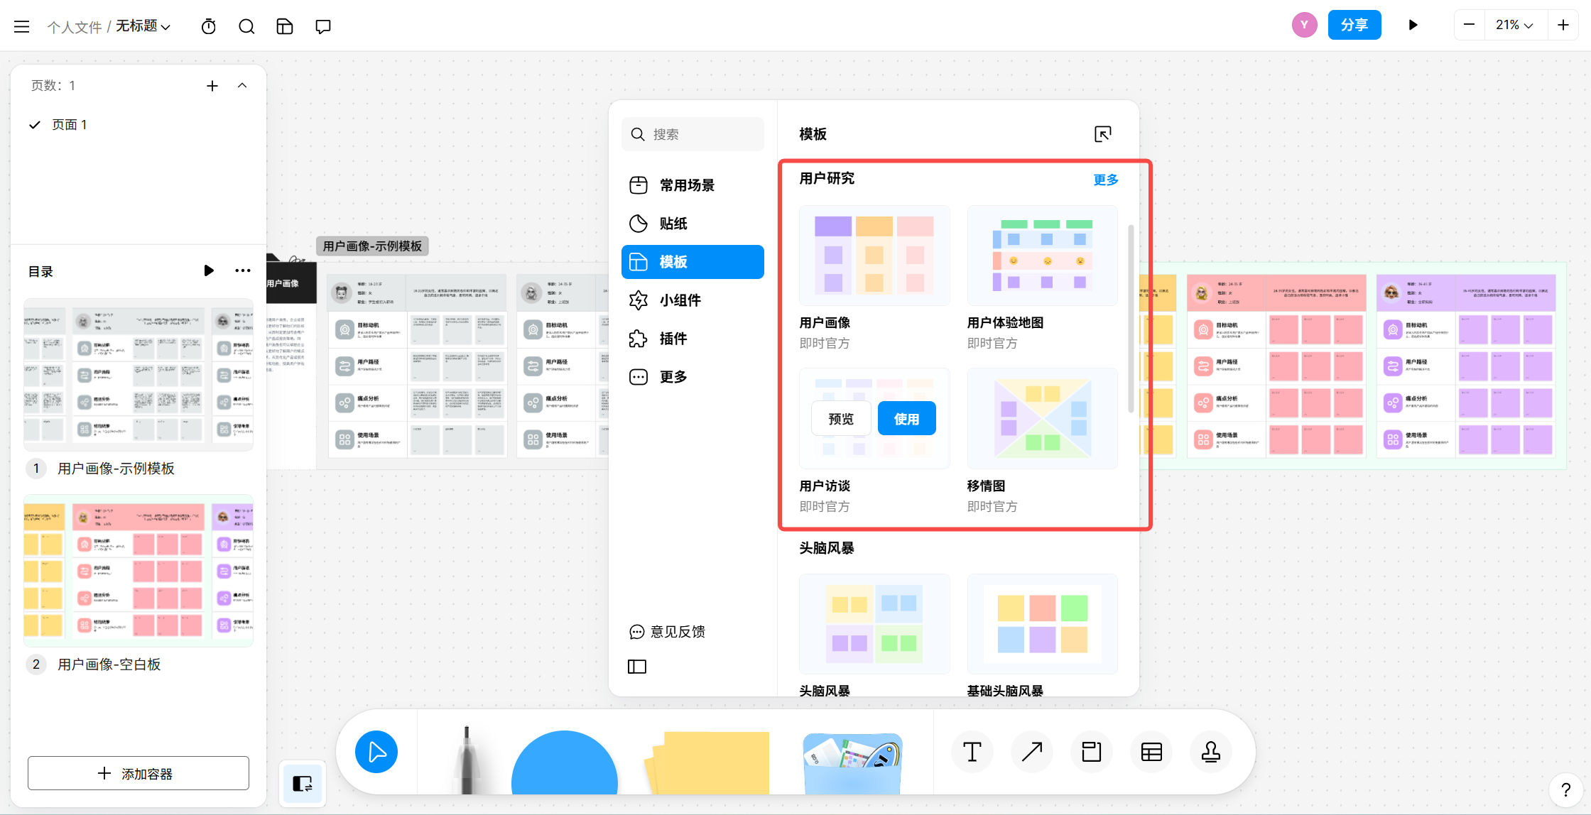Select the table tool in toolbar

pyautogui.click(x=1151, y=751)
